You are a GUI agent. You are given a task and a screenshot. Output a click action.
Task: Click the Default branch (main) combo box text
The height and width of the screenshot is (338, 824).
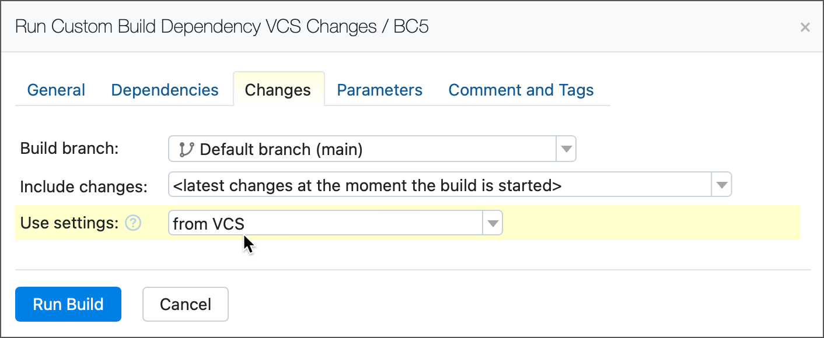click(x=281, y=149)
